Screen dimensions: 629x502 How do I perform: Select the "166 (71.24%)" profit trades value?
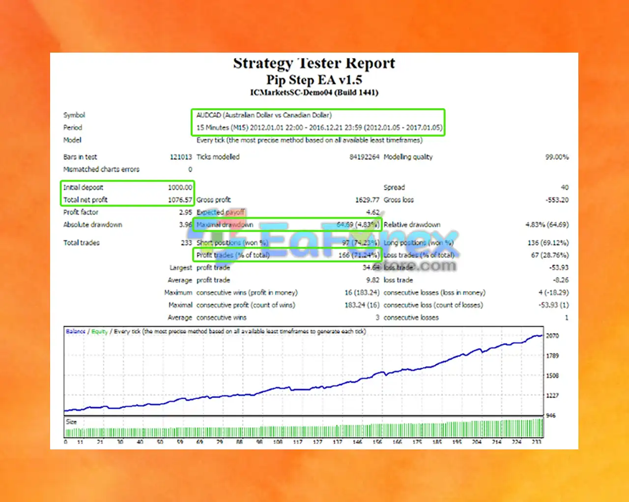(x=359, y=255)
